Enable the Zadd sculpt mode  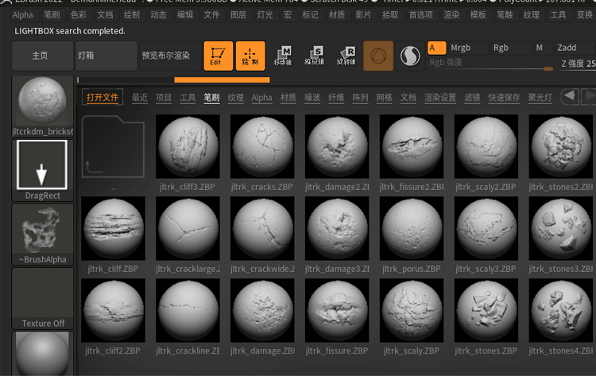pyautogui.click(x=572, y=48)
